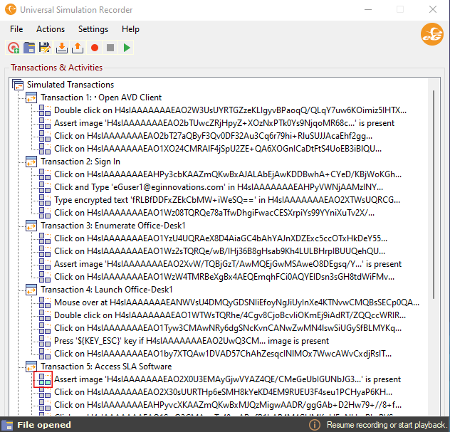Click the info icon in status bar
450x432 pixels.
click(x=314, y=424)
